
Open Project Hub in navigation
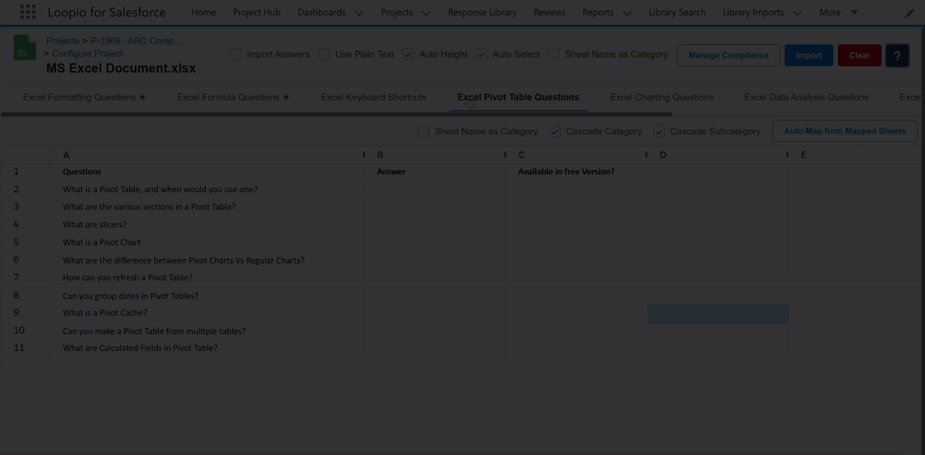pos(257,12)
